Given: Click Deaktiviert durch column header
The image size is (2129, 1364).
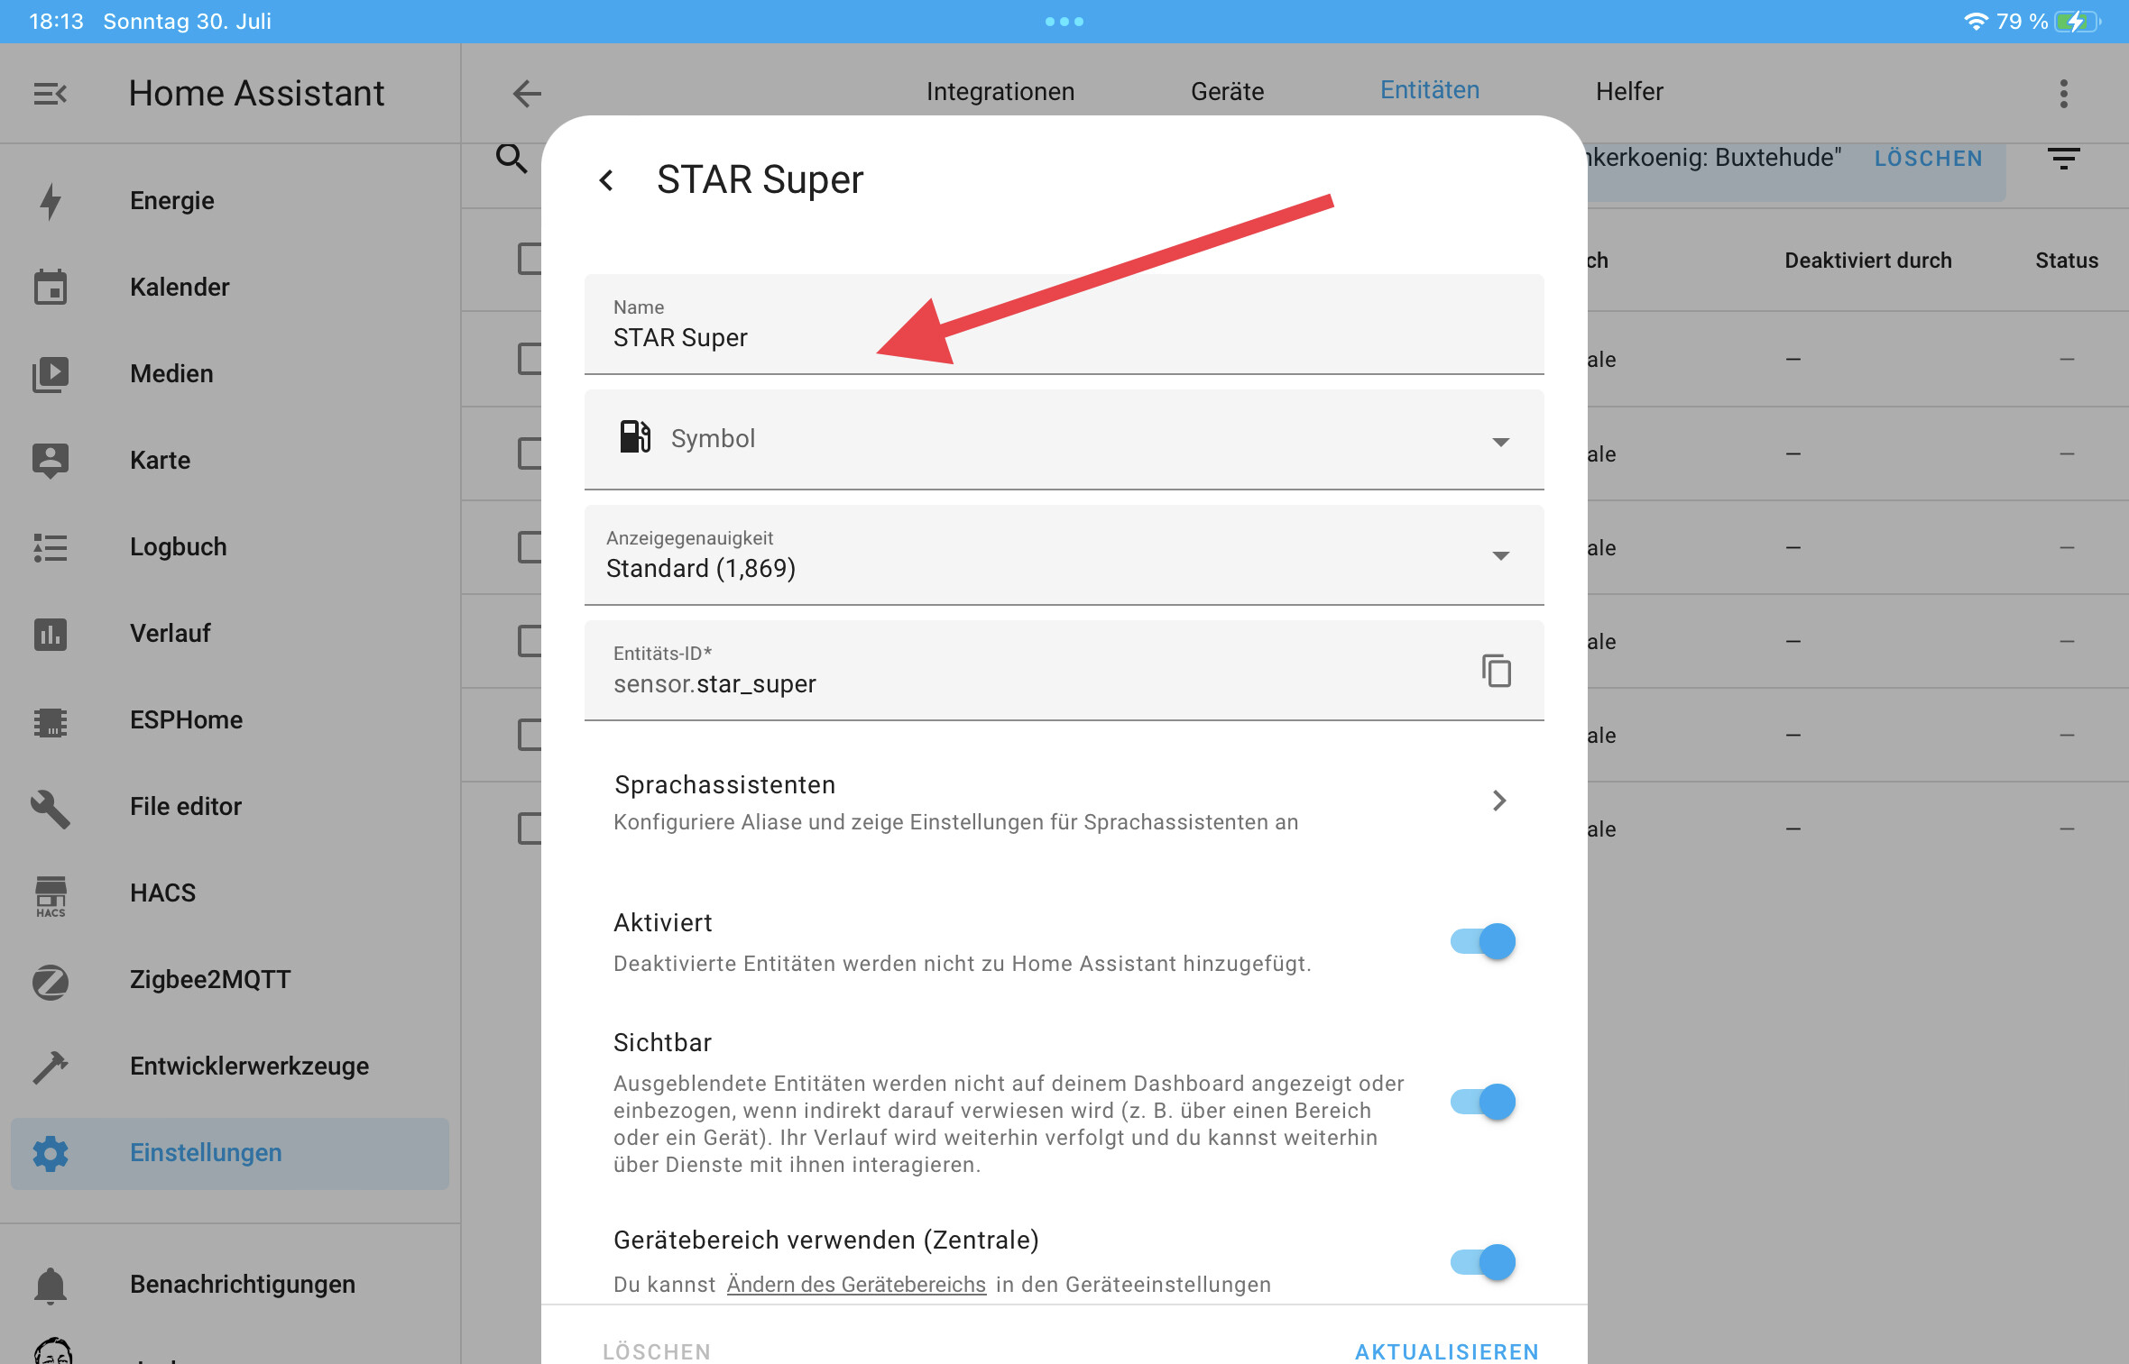Looking at the screenshot, I should coord(1868,261).
